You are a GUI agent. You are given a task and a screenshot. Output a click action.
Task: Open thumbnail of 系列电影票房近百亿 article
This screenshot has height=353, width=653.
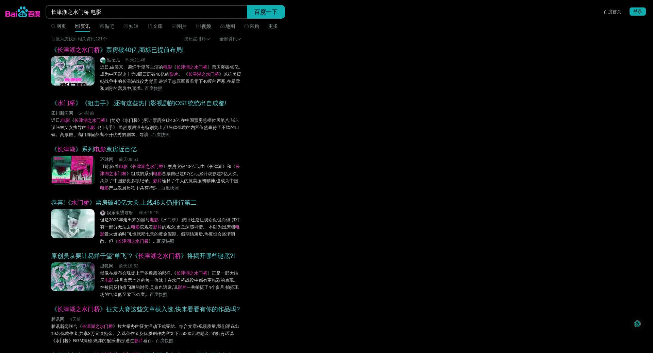(73, 170)
